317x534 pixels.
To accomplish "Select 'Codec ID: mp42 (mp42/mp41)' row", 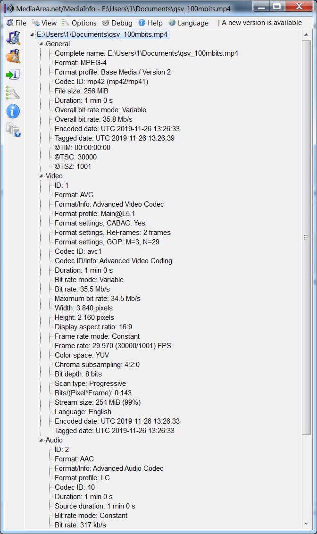I will tap(101, 82).
